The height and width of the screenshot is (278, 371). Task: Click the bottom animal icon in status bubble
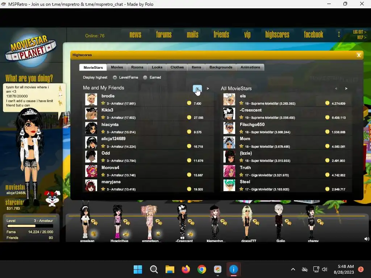(61, 103)
